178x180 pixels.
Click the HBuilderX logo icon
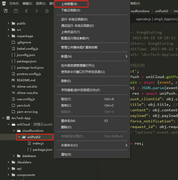click(x=4, y=4)
